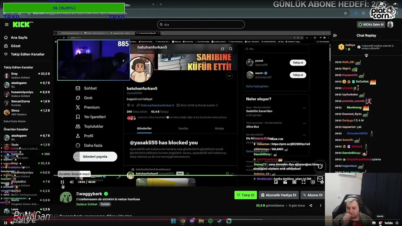Open YouTube Ayarlar settings gear

point(380,223)
